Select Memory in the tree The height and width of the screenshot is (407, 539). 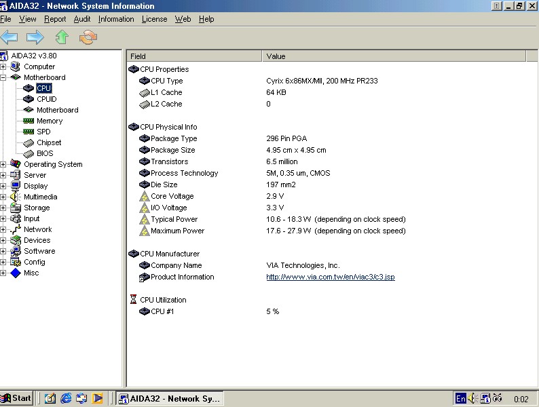[50, 121]
